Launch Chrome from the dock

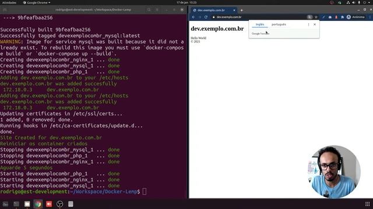[x=38, y=204]
